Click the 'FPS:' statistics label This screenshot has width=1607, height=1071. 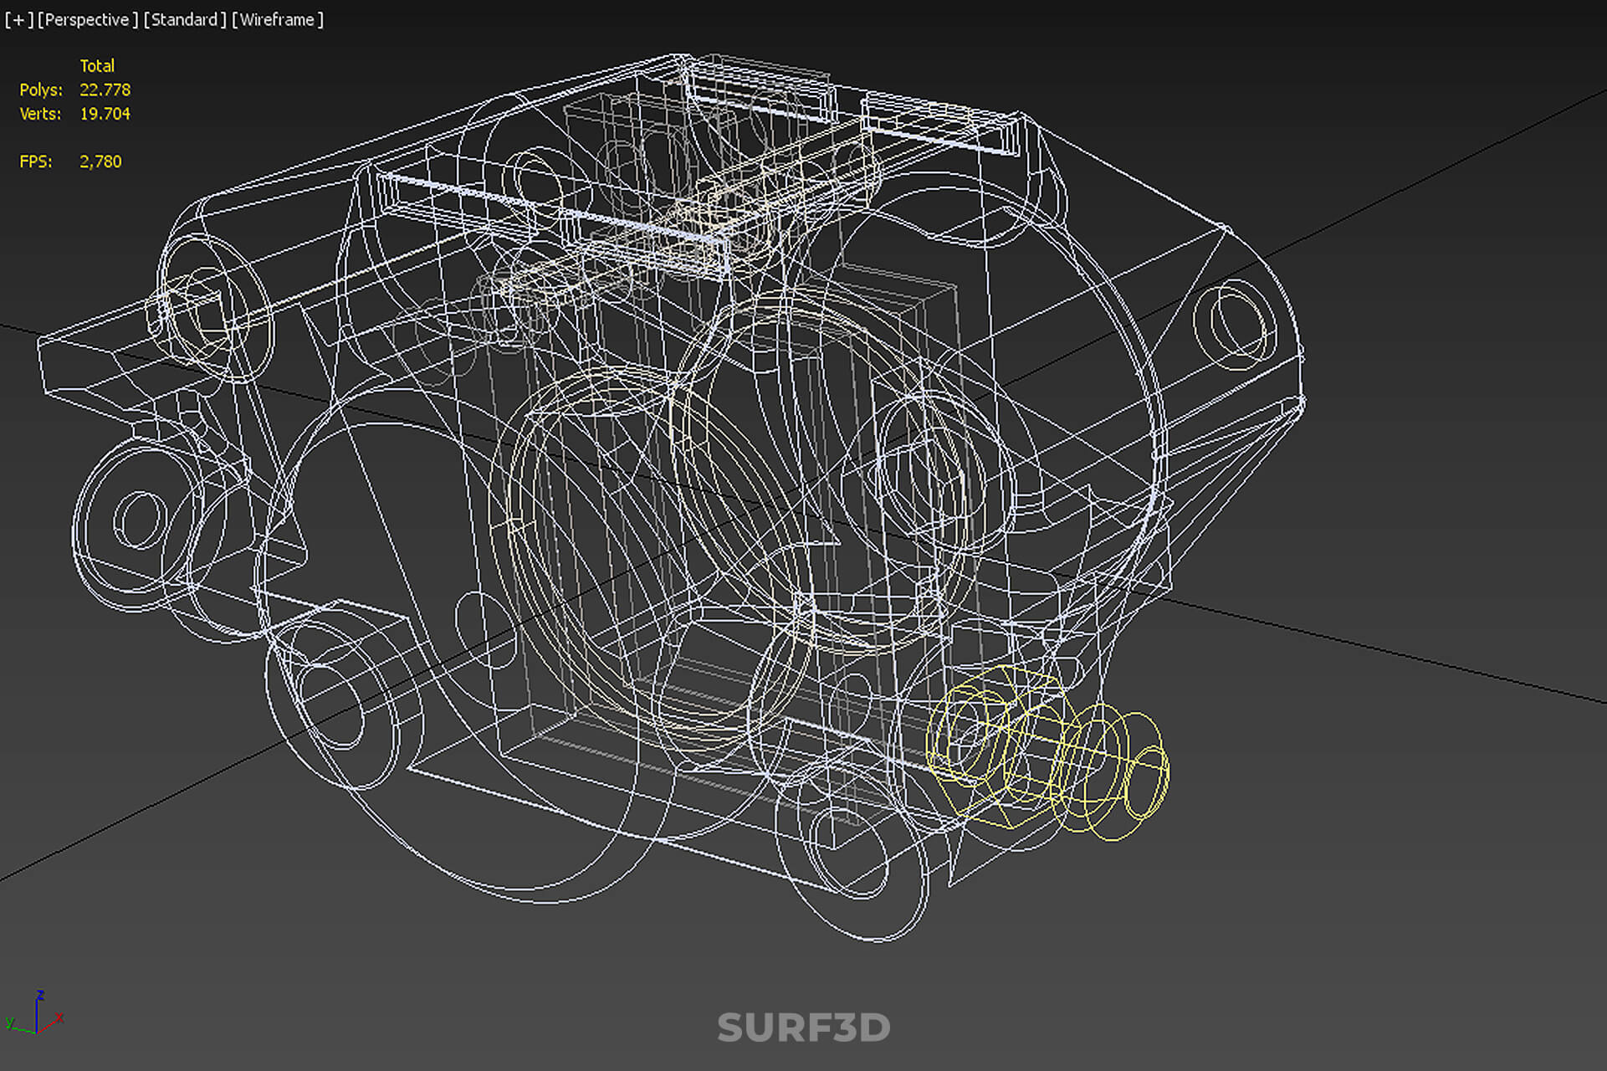point(36,161)
